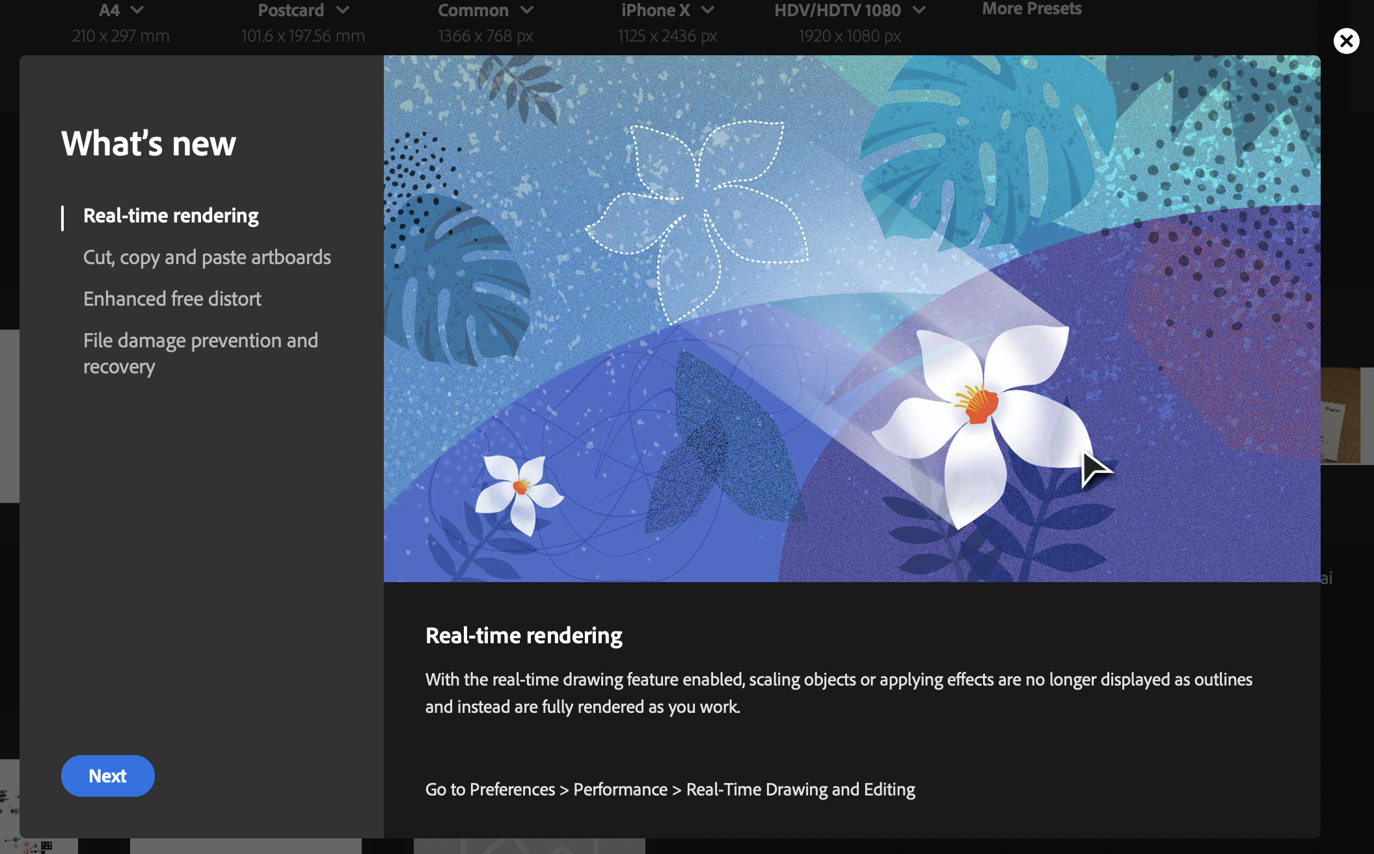The height and width of the screenshot is (854, 1374).
Task: Expand the HDV/HDTV 1080 preset chevron
Action: pos(919,10)
